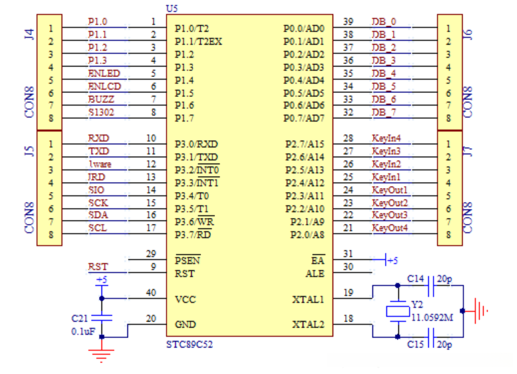Select the J4 connector designator

[29, 35]
